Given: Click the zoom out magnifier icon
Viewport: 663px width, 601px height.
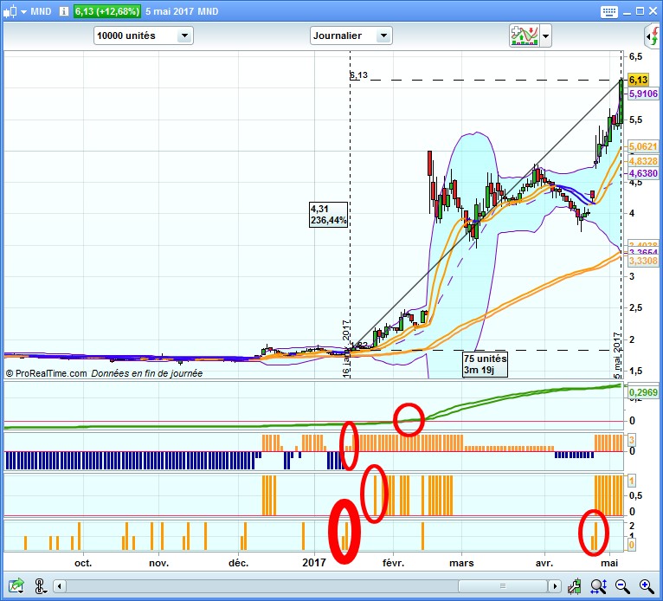Looking at the screenshot, I should click(622, 586).
